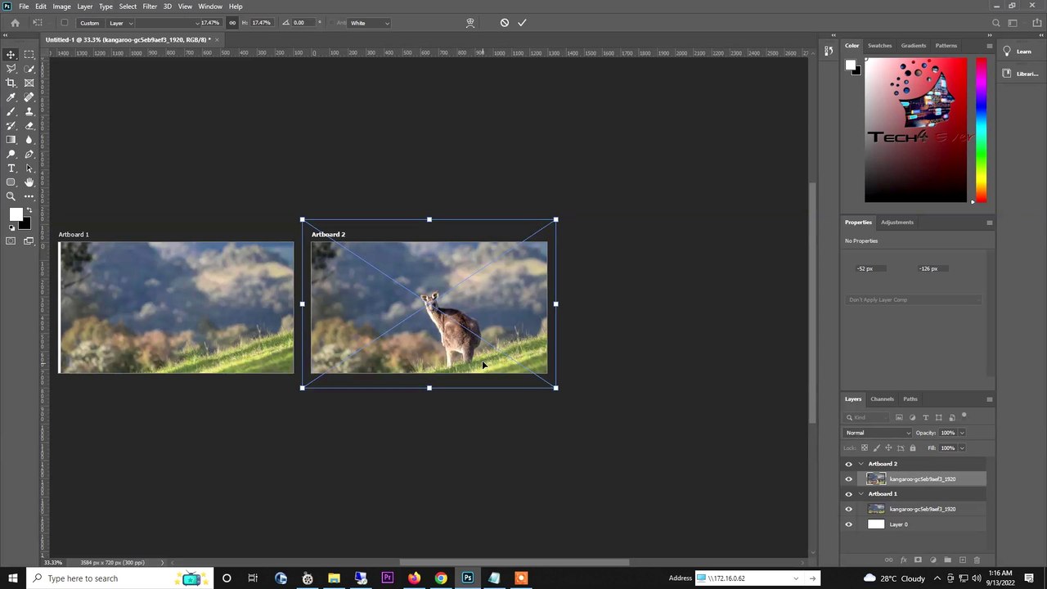The width and height of the screenshot is (1047, 589).
Task: Select the Dodge tool
Action: 11,154
